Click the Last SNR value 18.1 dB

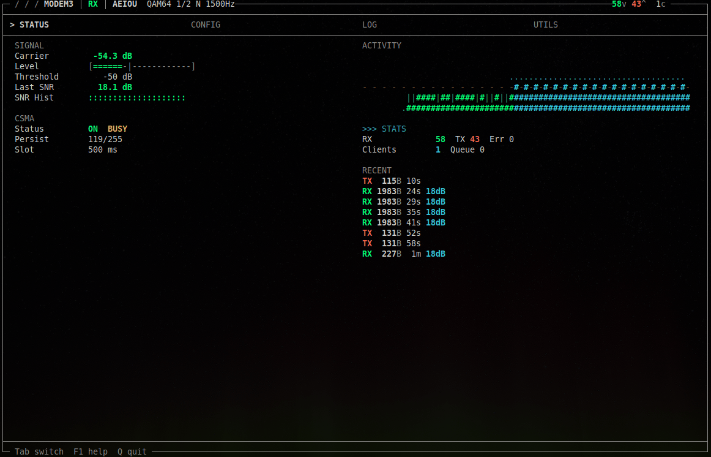coord(114,87)
